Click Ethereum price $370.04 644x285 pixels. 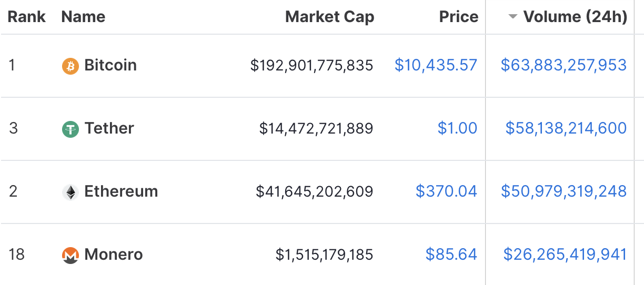point(446,191)
